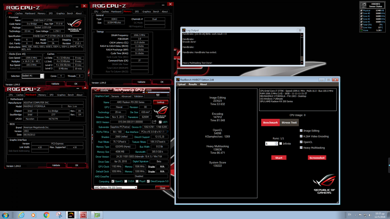The image size is (390, 219).
Task: Click Validate in the CPU tab CPU-Z window
Action: [55, 84]
